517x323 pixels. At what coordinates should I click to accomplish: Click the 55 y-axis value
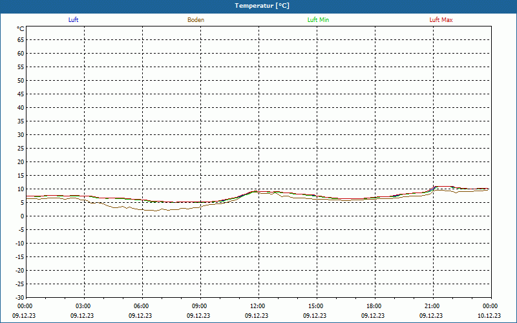(x=21, y=67)
